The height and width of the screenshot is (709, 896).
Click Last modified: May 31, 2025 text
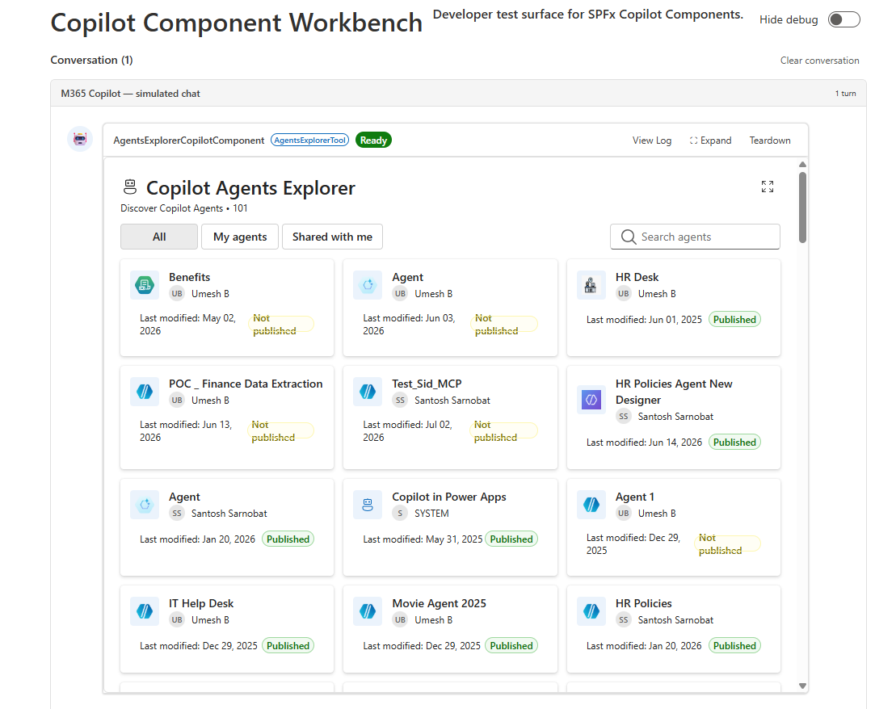coord(423,539)
